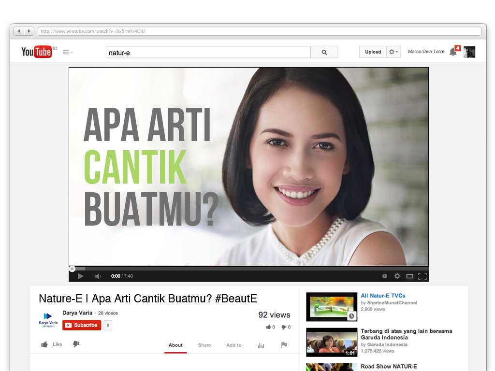Viewport: 495px width, 371px height.
Task: Mute the video volume
Action: click(98, 276)
